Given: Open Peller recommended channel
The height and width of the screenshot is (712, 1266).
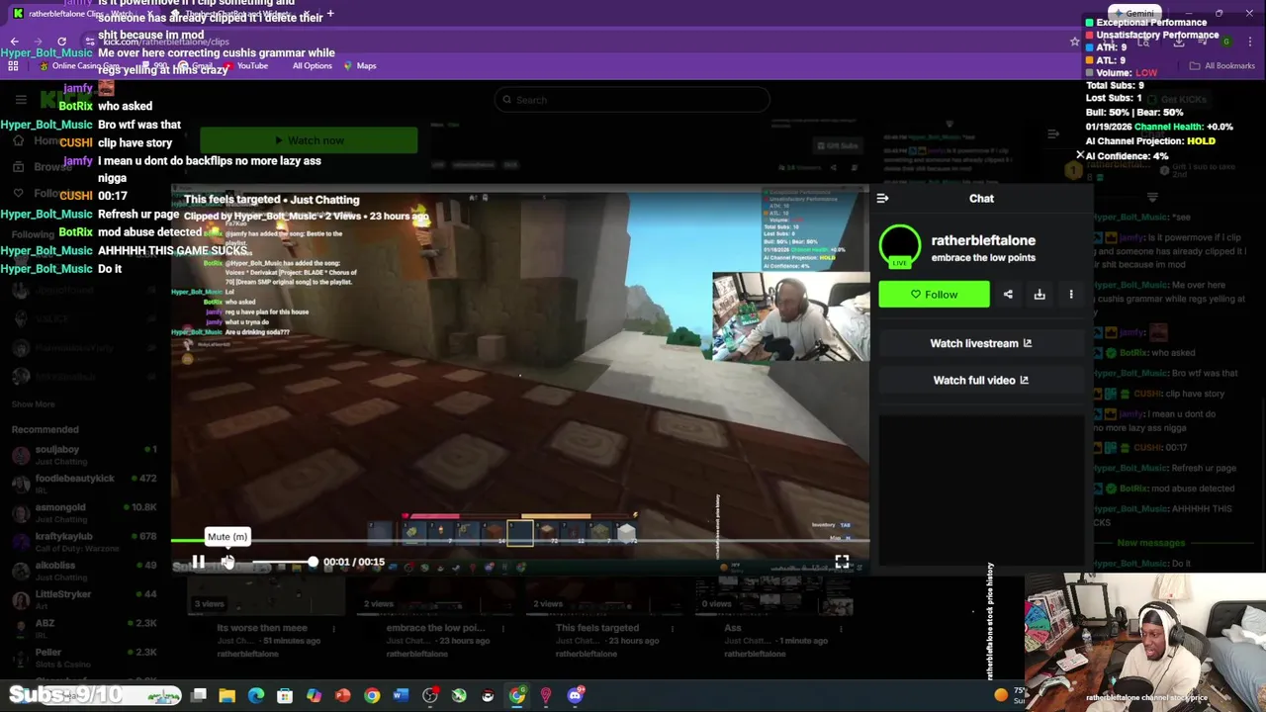Looking at the screenshot, I should point(84,658).
